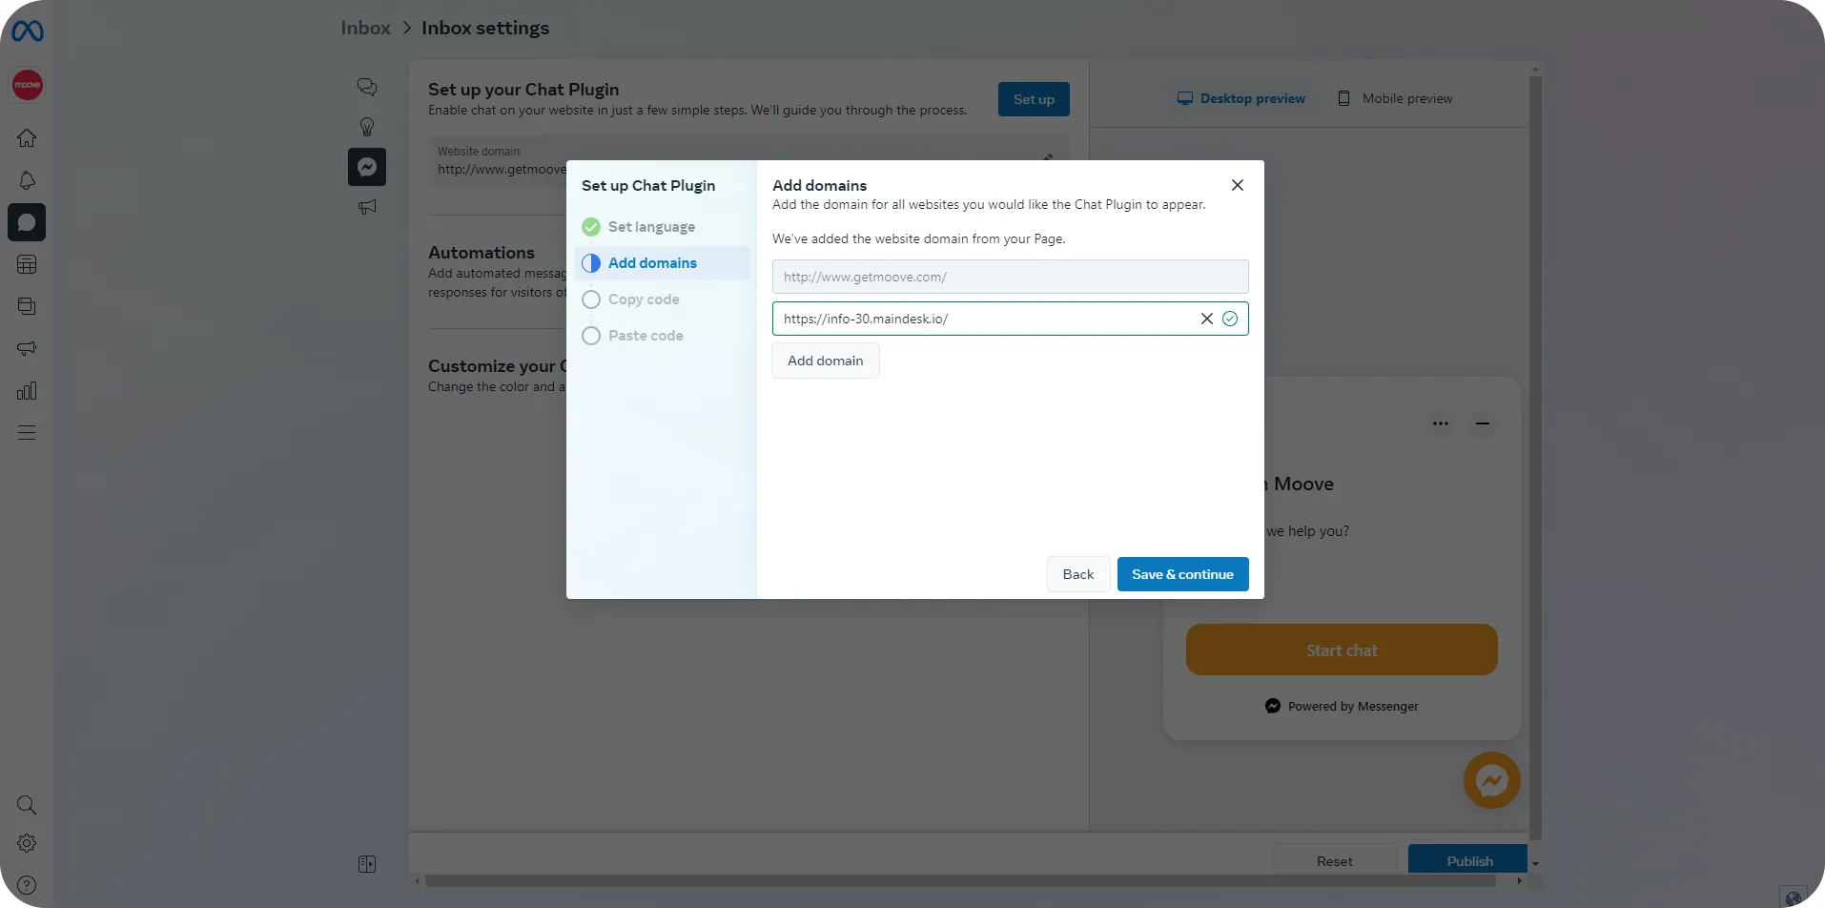Select the Paste code step
Viewport: 1825px width, 908px height.
coord(646,335)
